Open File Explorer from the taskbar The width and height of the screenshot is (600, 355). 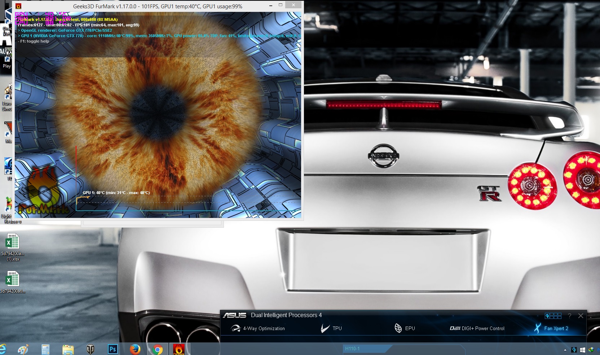(x=68, y=349)
